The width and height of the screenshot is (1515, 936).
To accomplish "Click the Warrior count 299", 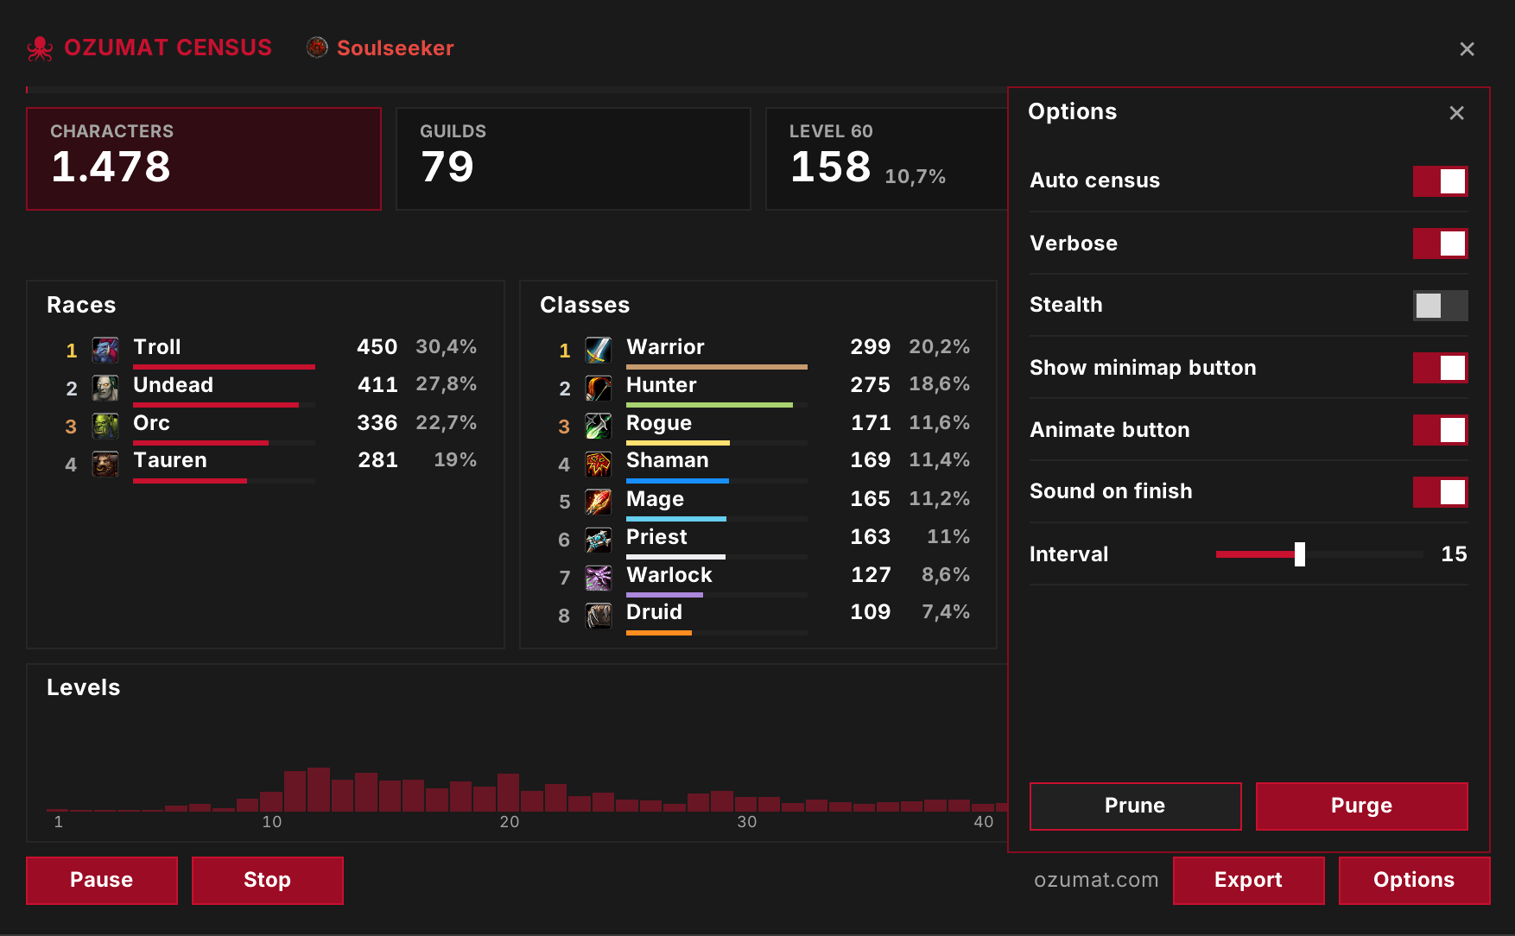I will tap(870, 347).
